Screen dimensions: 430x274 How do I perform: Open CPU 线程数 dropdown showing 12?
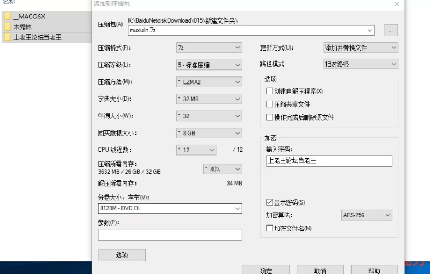click(x=196, y=150)
